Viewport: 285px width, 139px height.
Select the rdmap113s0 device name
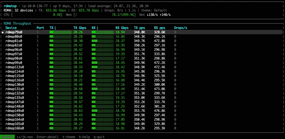point(15,67)
